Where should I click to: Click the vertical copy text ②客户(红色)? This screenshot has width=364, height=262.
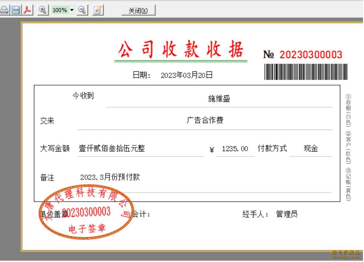point(349,147)
